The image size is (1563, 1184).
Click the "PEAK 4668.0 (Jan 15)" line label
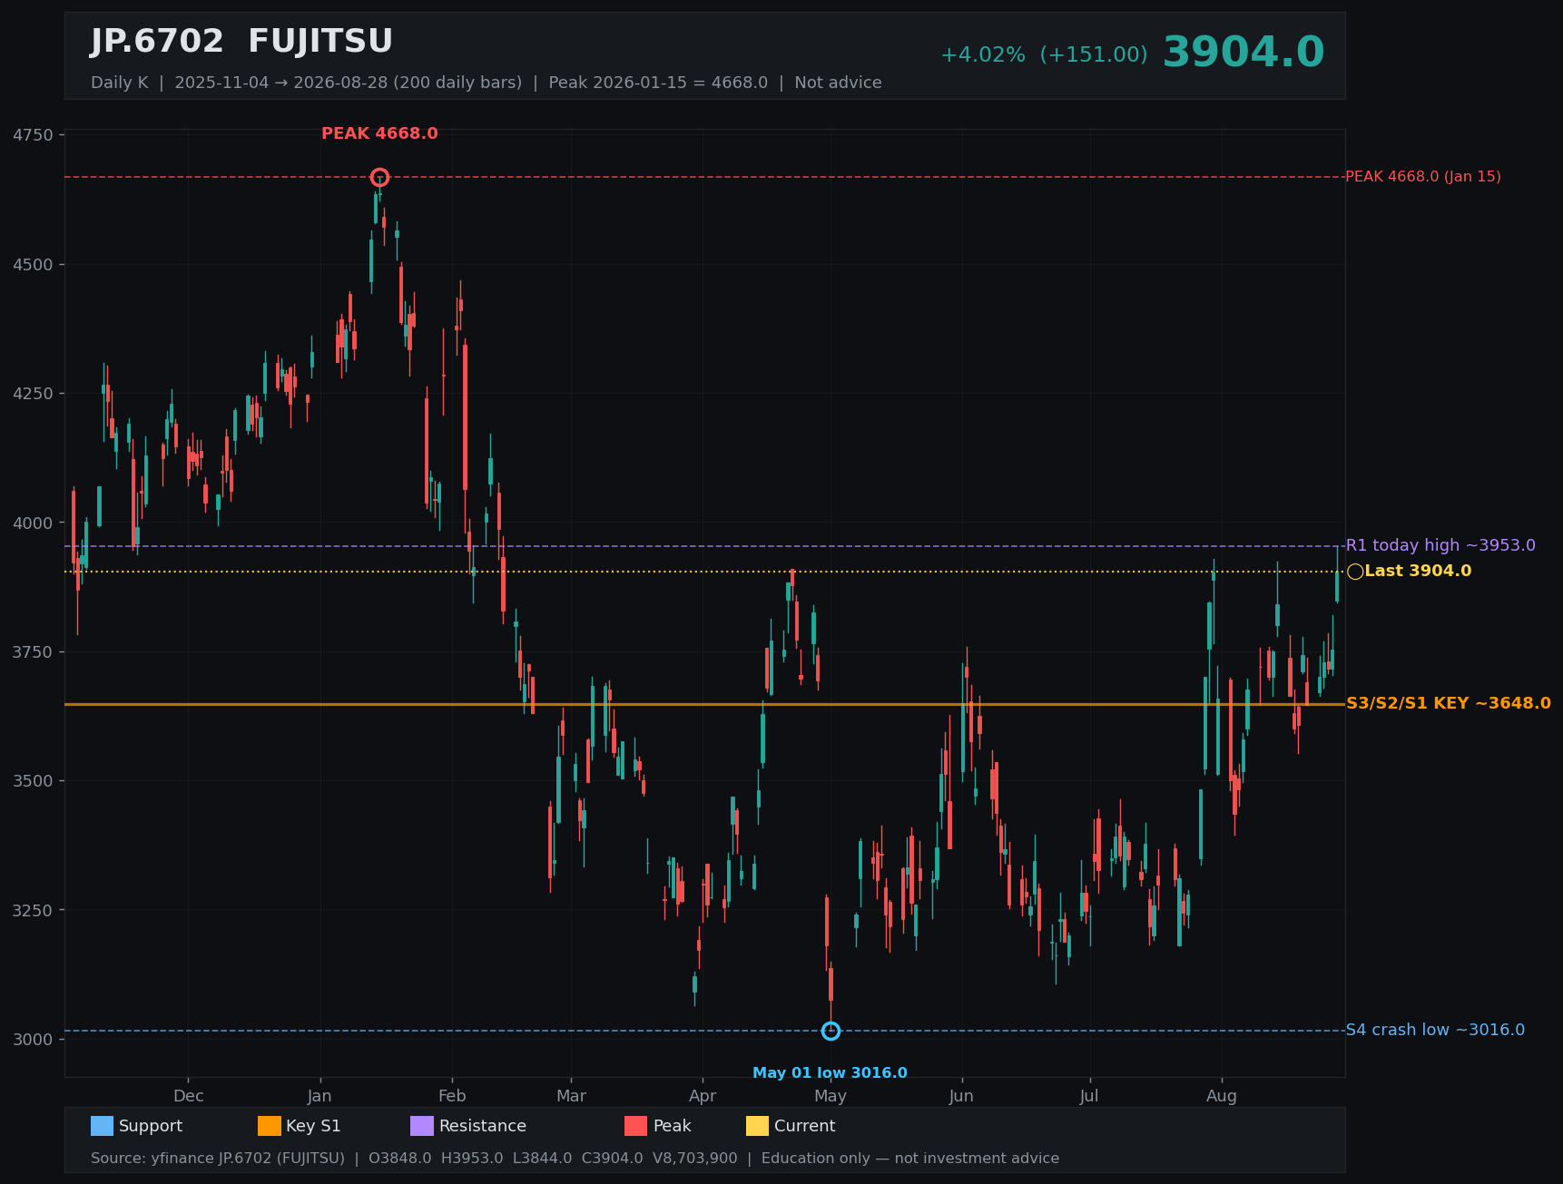[1423, 177]
